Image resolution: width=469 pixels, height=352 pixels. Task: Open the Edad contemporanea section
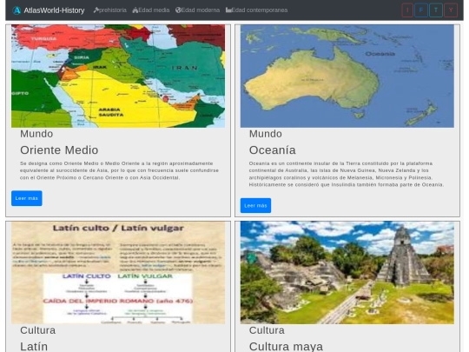[256, 10]
